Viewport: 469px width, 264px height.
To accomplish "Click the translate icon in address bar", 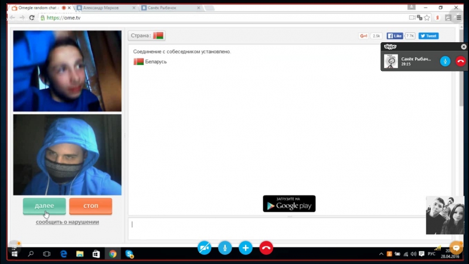I will (419, 18).
